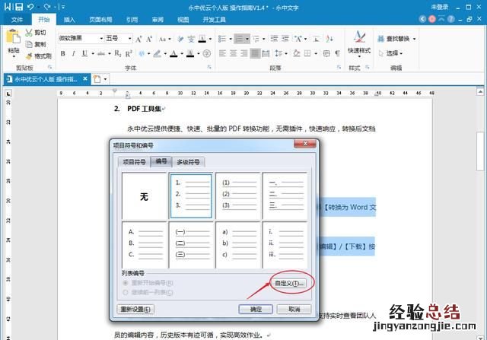Click the numbered list icon
This screenshot has height=340, width=487.
click(239, 39)
